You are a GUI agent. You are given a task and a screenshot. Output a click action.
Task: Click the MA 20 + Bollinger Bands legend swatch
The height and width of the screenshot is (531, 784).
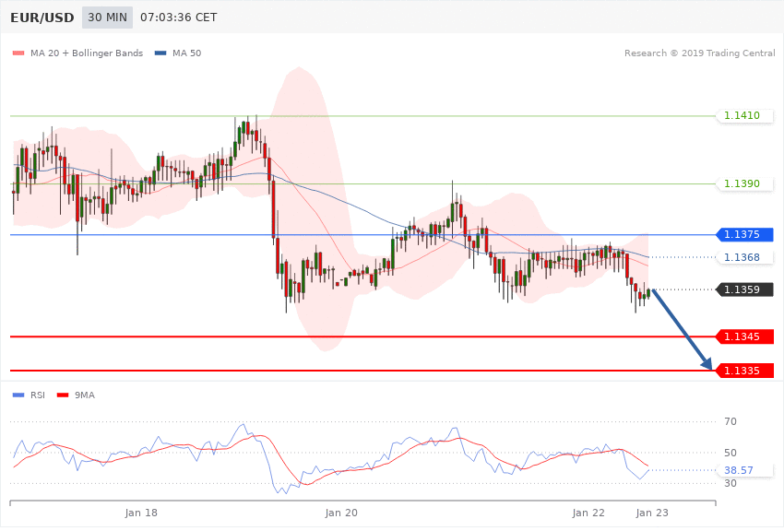[x=18, y=53]
